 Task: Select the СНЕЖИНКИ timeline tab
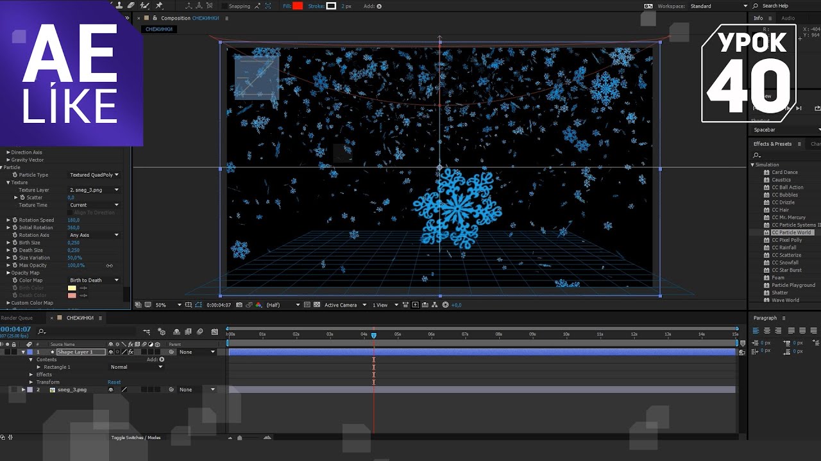(80, 318)
